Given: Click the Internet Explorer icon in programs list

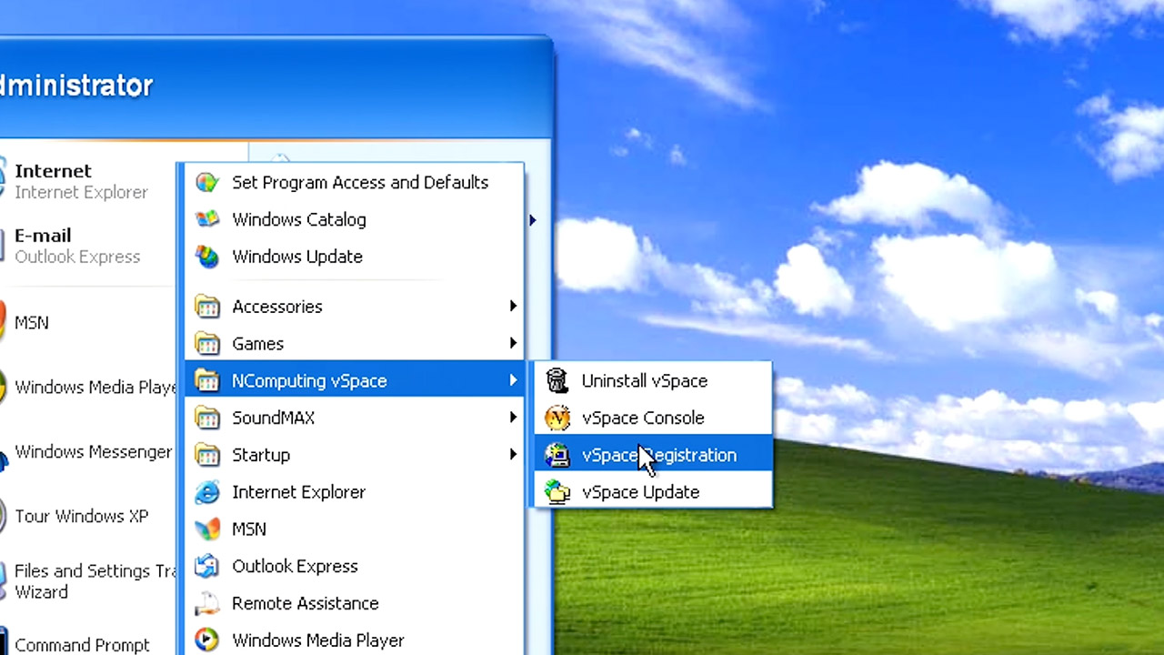Looking at the screenshot, I should coord(207,492).
